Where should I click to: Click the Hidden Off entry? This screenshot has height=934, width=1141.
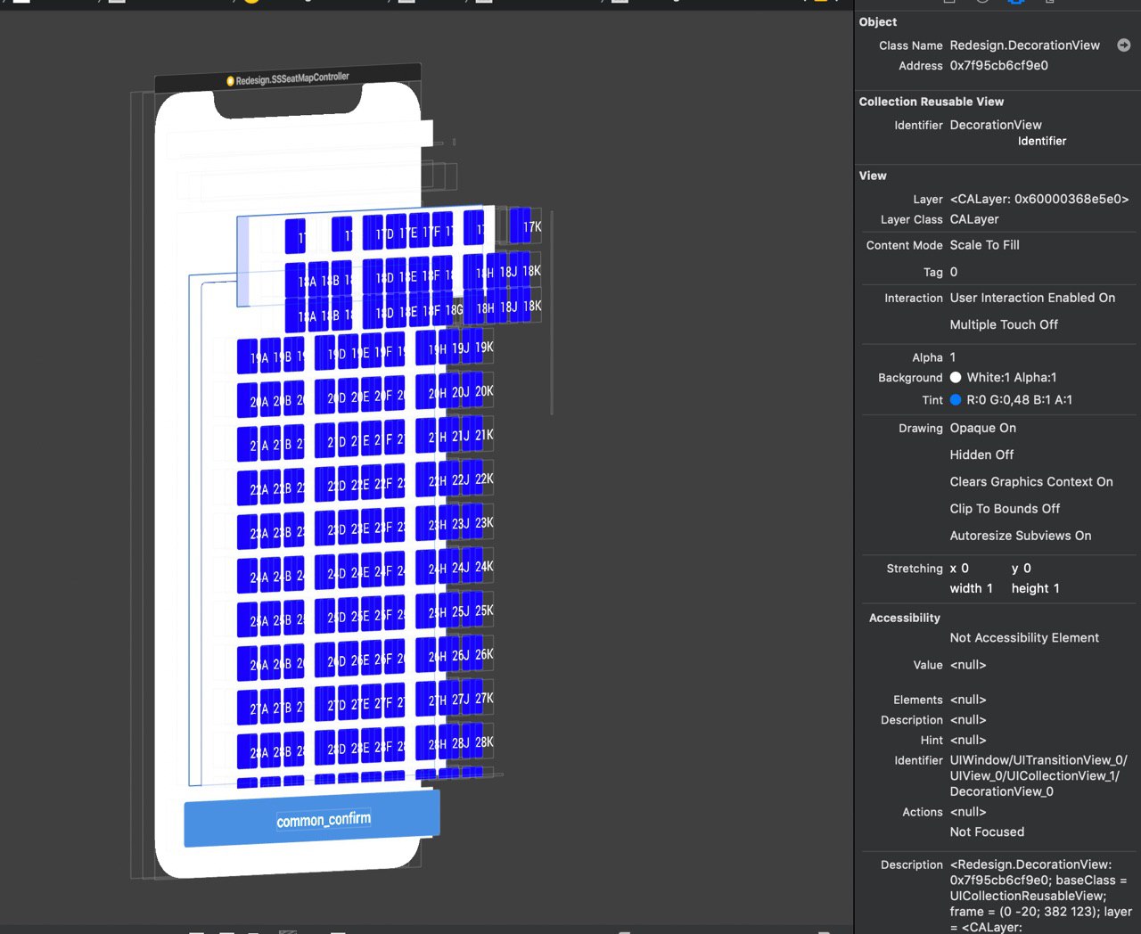981,455
